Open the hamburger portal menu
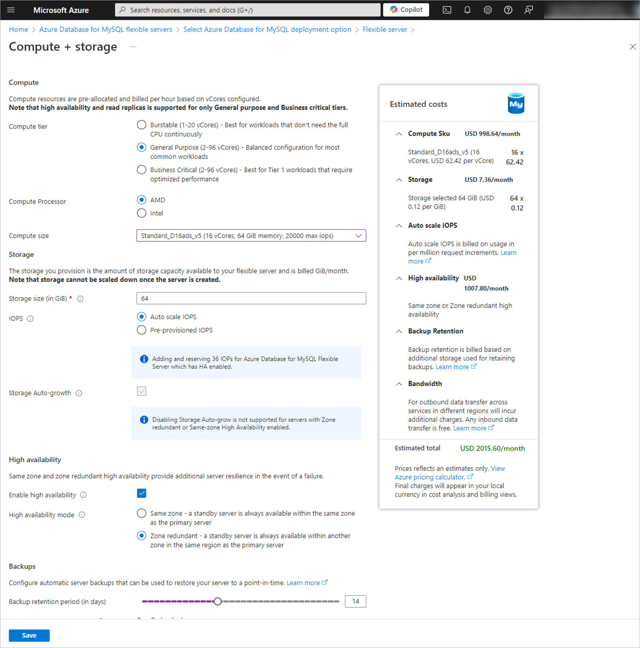The width and height of the screenshot is (640, 648). pos(11,10)
